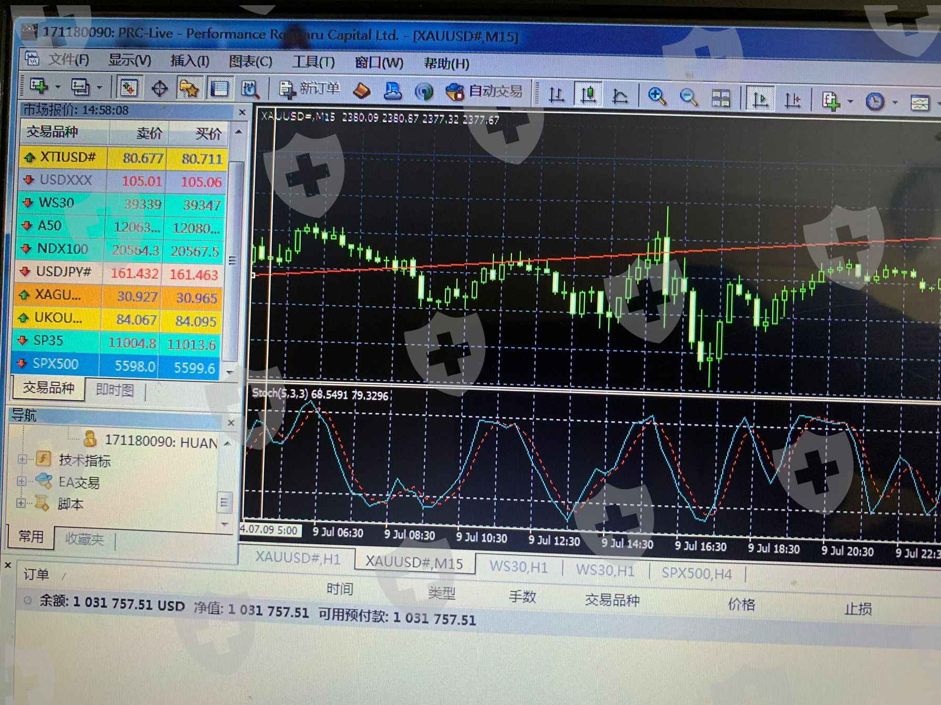Select the crosshair Data Window icon

[159, 88]
